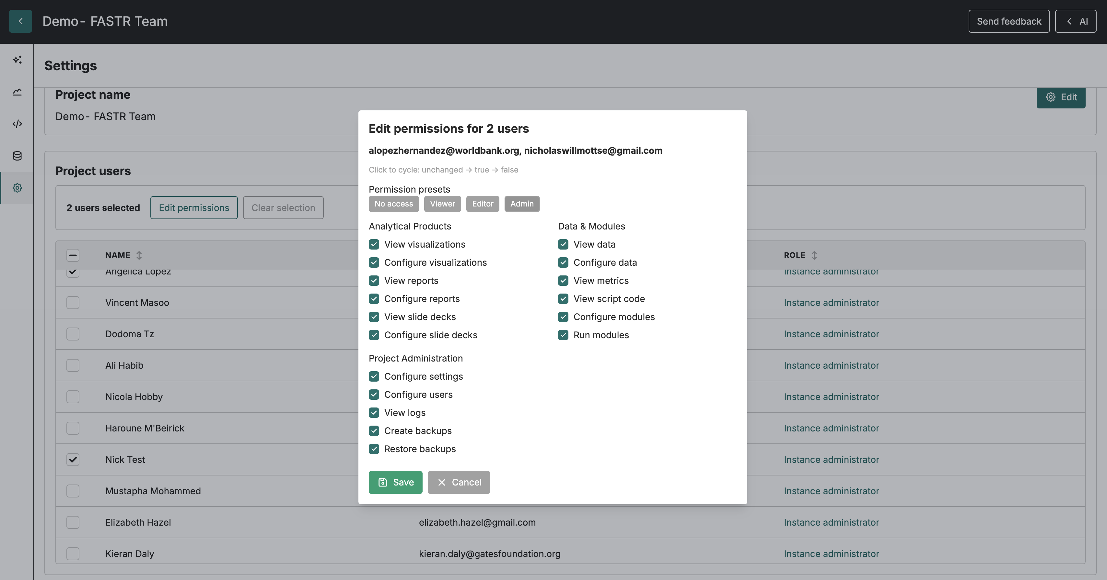Open the settings gear sidebar icon
Viewport: 1107px width, 580px height.
[x=17, y=188]
